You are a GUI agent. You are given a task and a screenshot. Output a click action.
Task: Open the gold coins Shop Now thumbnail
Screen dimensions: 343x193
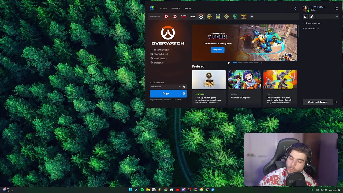(x=209, y=80)
